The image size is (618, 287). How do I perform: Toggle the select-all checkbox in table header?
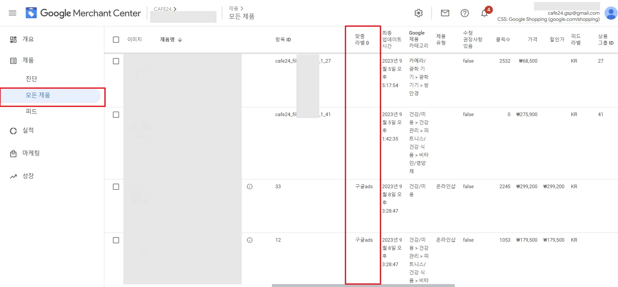[116, 39]
